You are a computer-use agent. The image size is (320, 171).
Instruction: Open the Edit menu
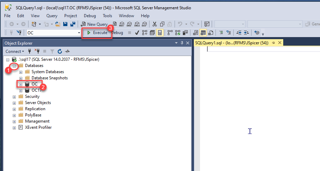[x=20, y=16]
